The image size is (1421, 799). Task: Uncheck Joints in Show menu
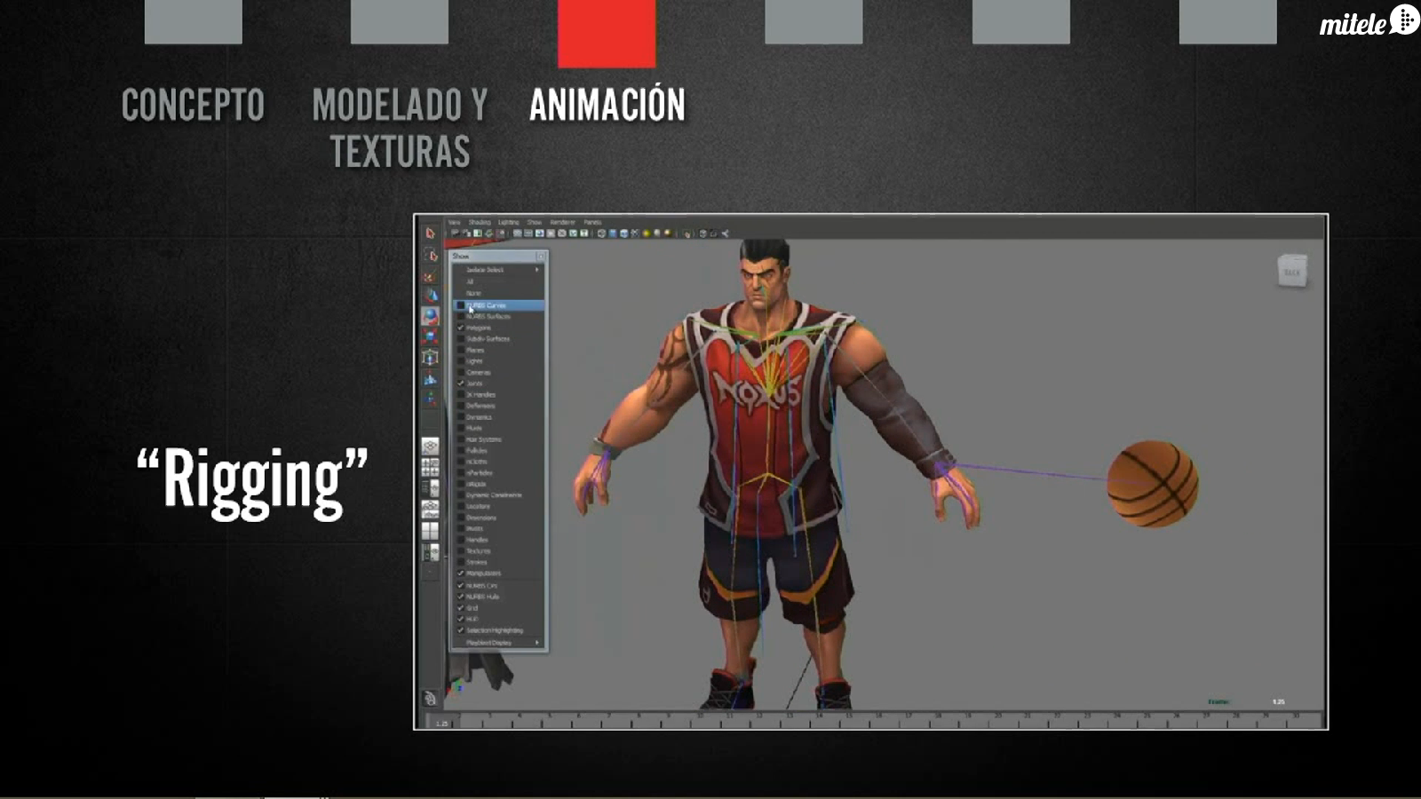(498, 384)
